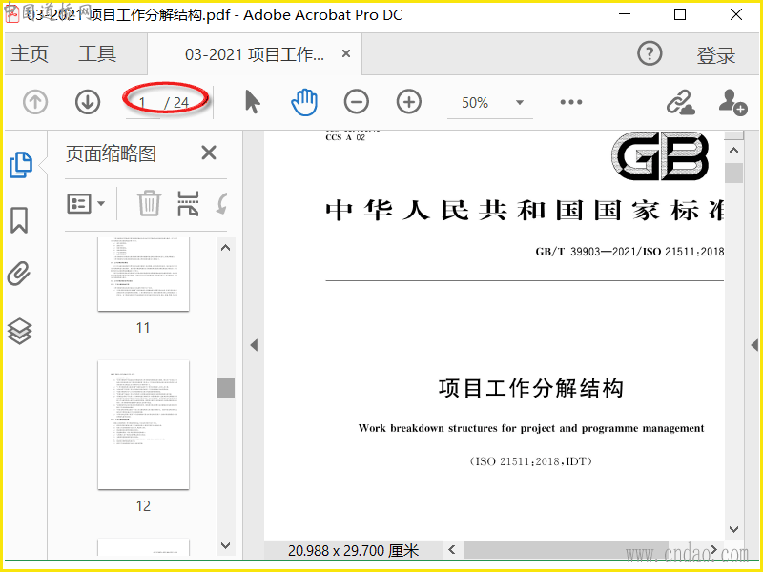
Task: Click the CCS A 02 text
Action: point(345,137)
